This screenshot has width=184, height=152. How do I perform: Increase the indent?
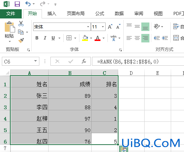pos(165,38)
